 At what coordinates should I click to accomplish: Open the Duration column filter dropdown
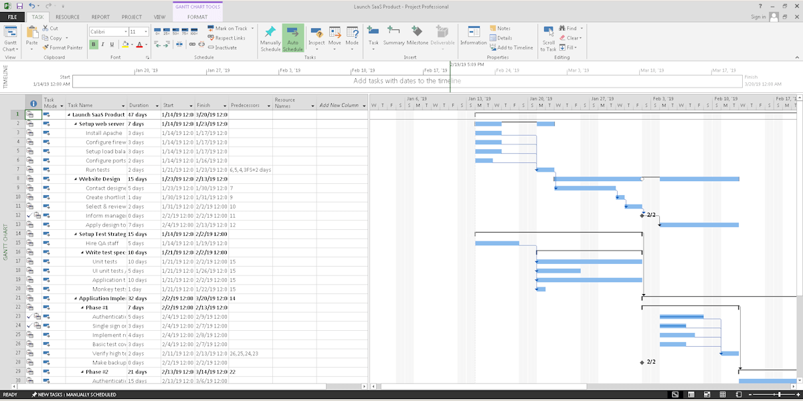157,106
